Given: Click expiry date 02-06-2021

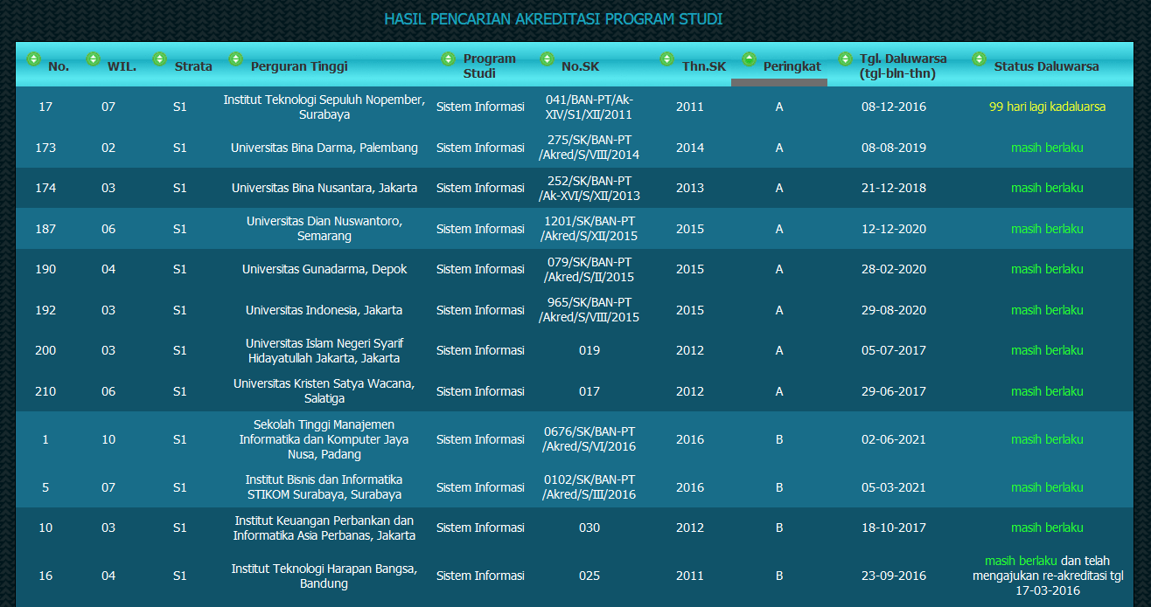Looking at the screenshot, I should tap(893, 439).
